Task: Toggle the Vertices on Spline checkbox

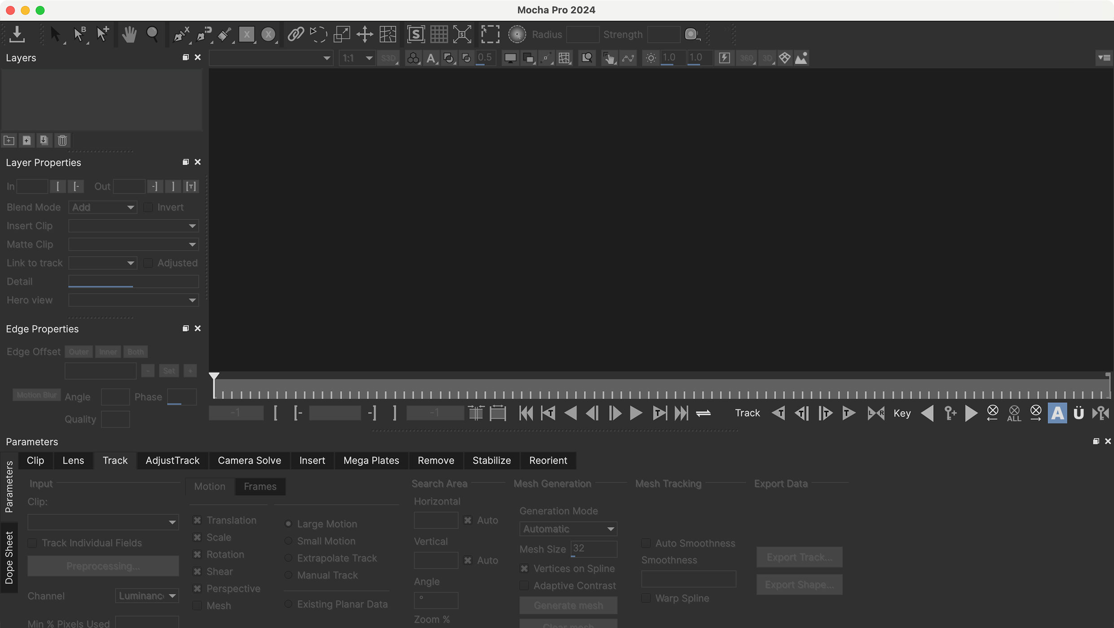Action: coord(524,569)
